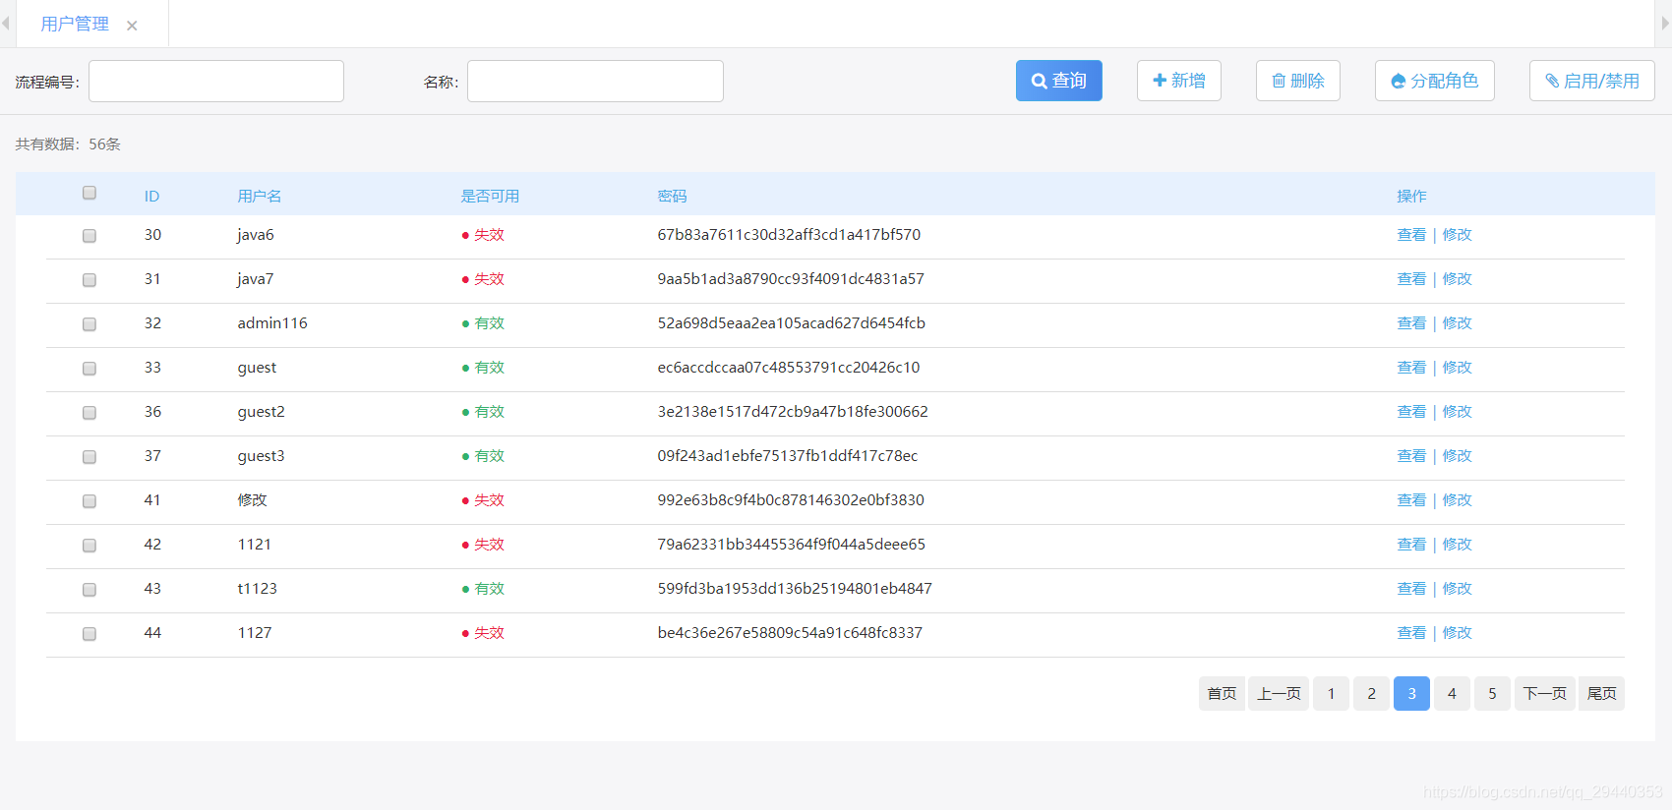This screenshot has width=1672, height=810.
Task: Go to previous page with 上一页
Action: pos(1279,693)
